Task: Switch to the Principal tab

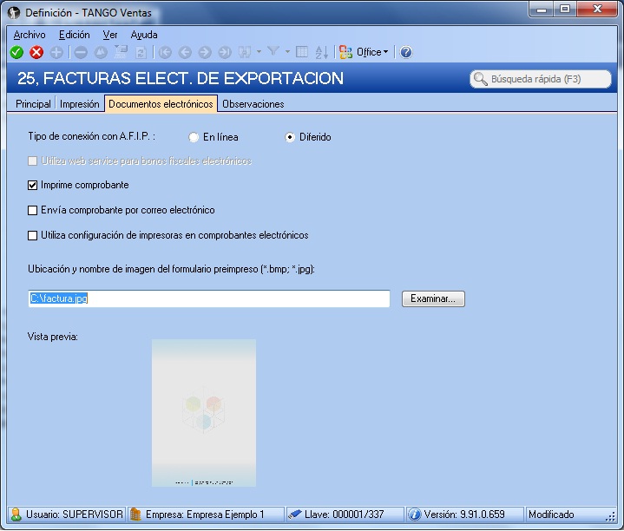Action: pyautogui.click(x=33, y=104)
